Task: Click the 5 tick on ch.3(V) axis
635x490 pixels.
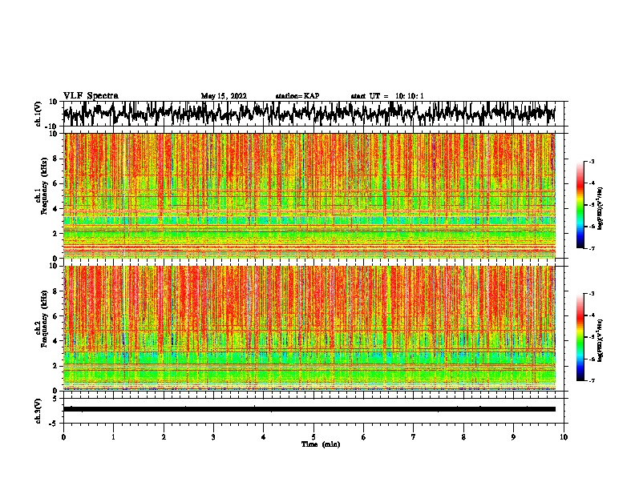Action: click(55, 399)
